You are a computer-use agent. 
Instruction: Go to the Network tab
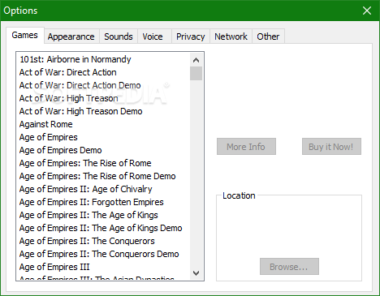[x=231, y=36]
